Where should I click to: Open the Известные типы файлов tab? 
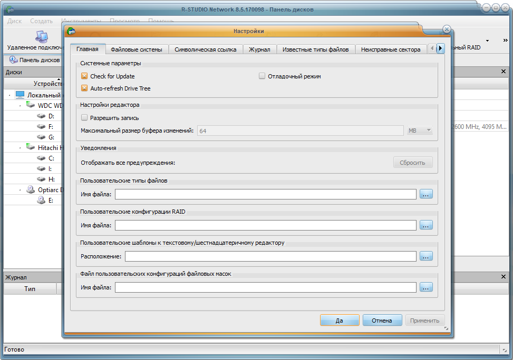coord(316,49)
